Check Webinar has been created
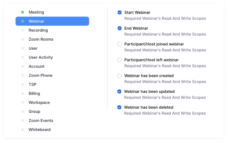Image resolution: width=228 pixels, height=143 pixels. pyautogui.click(x=119, y=76)
